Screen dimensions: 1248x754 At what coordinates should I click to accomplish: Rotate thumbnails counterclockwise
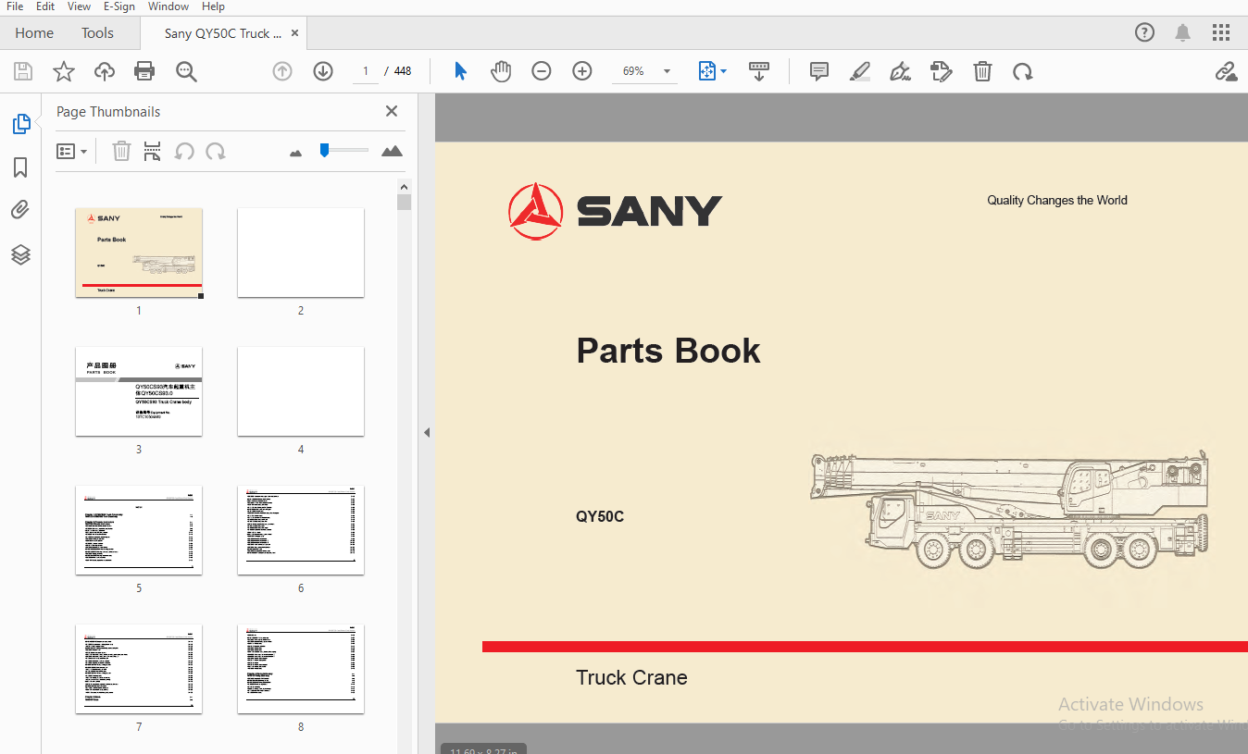pos(184,151)
